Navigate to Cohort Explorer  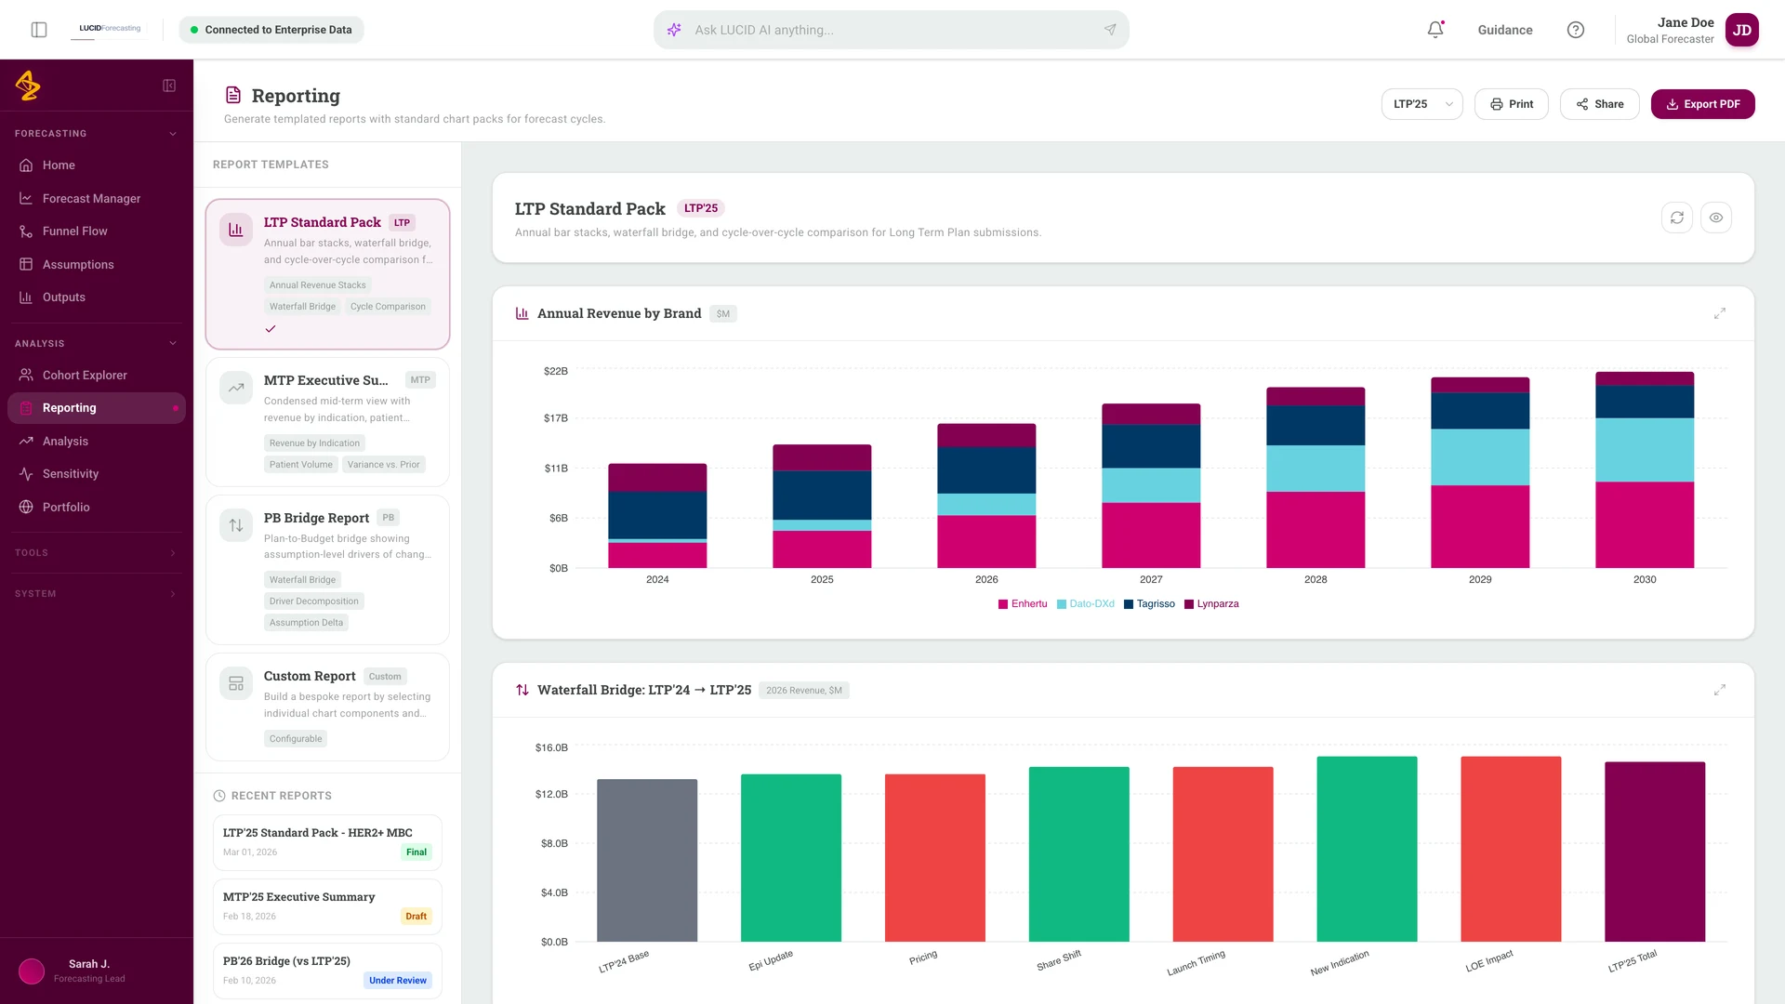pyautogui.click(x=97, y=375)
